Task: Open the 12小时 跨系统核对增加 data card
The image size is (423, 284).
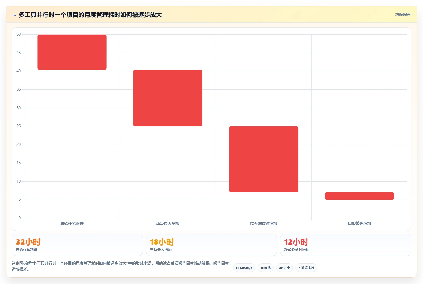Action: tap(346, 245)
